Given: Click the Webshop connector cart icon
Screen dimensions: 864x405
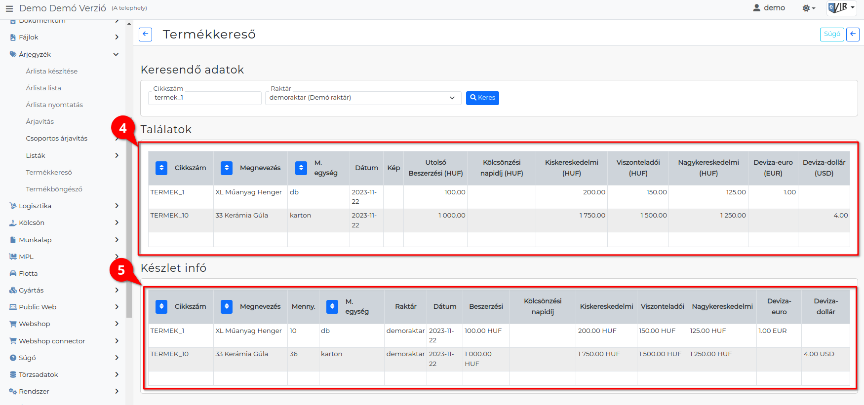Looking at the screenshot, I should point(13,341).
